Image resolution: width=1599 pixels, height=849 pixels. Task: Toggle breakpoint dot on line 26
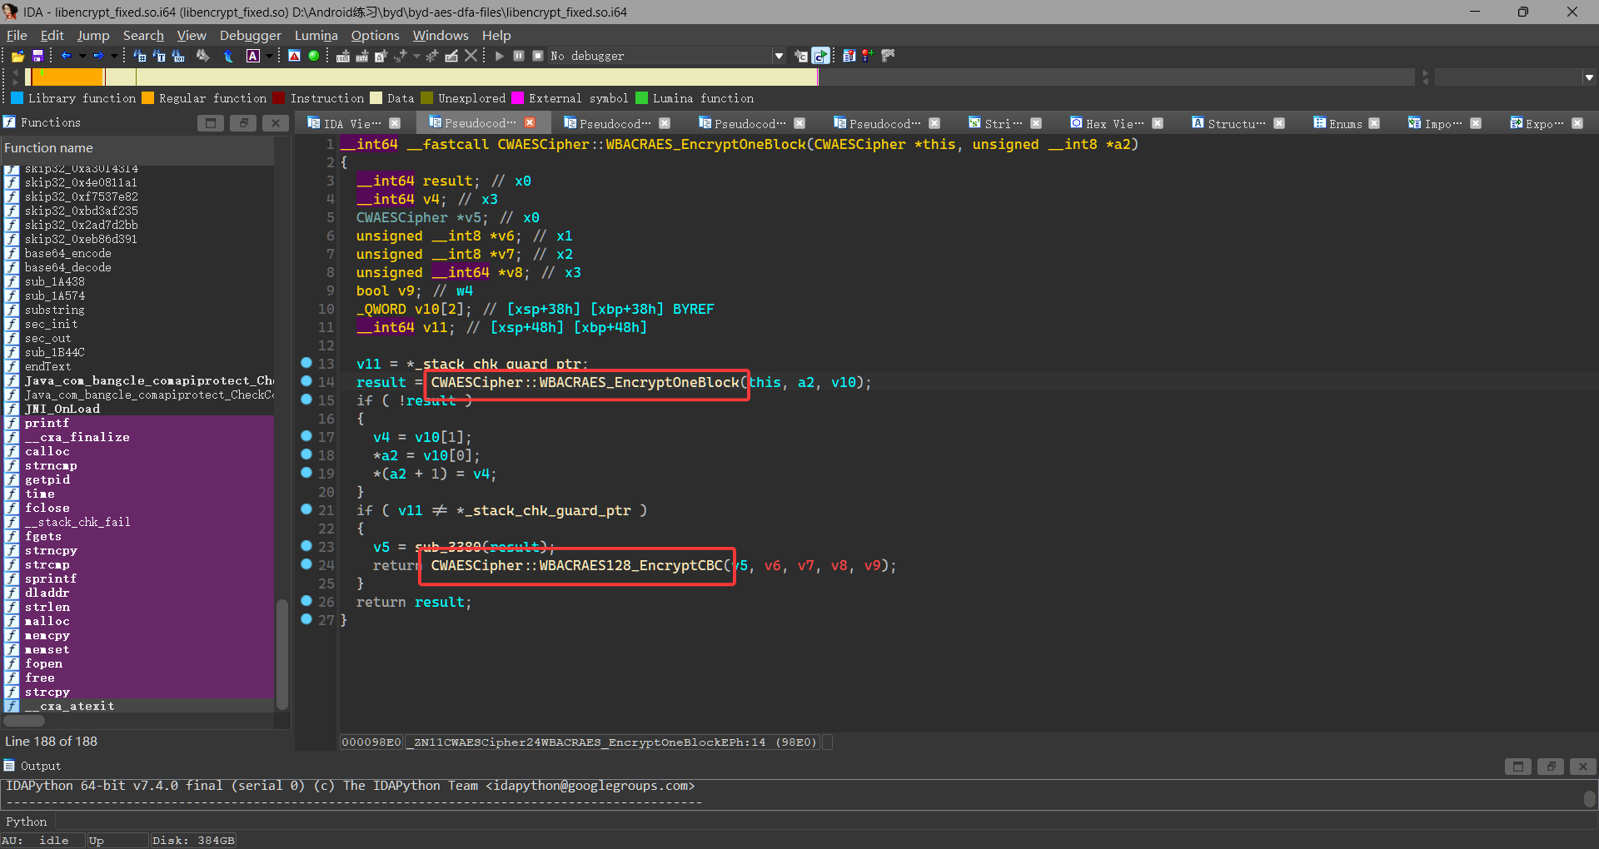[306, 601]
